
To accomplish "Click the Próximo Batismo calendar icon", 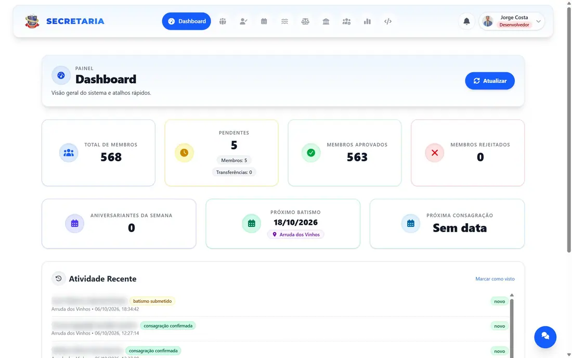I will click(251, 223).
